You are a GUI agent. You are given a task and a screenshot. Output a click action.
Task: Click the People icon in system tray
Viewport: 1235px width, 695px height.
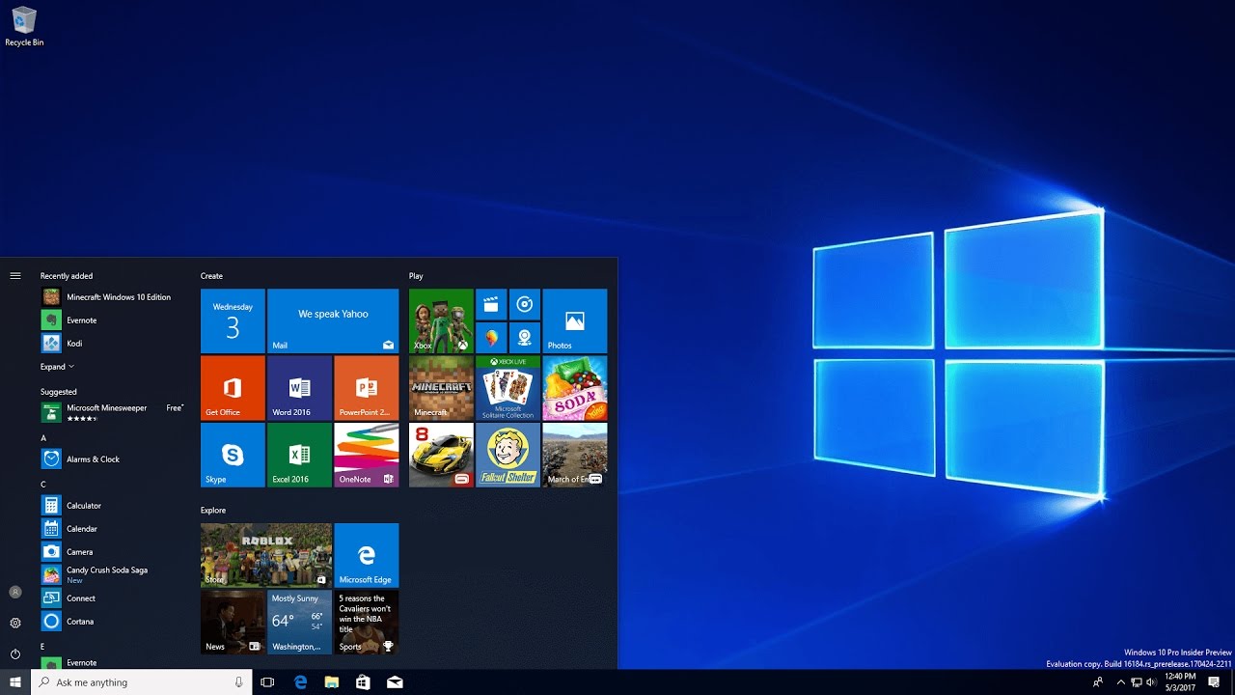[x=1098, y=682]
